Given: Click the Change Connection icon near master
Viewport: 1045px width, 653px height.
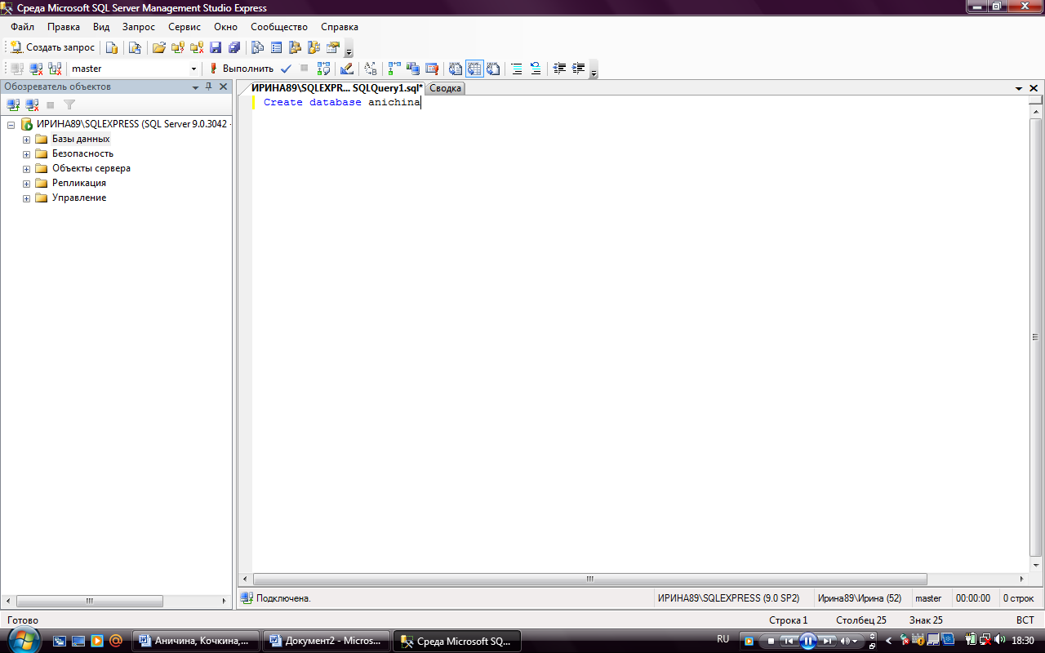Looking at the screenshot, I should coord(55,69).
